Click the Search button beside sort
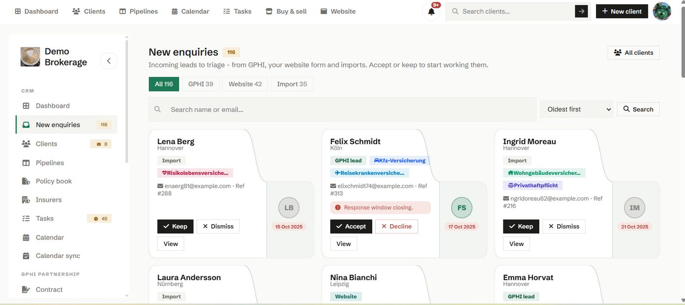685x305 pixels. coord(638,109)
